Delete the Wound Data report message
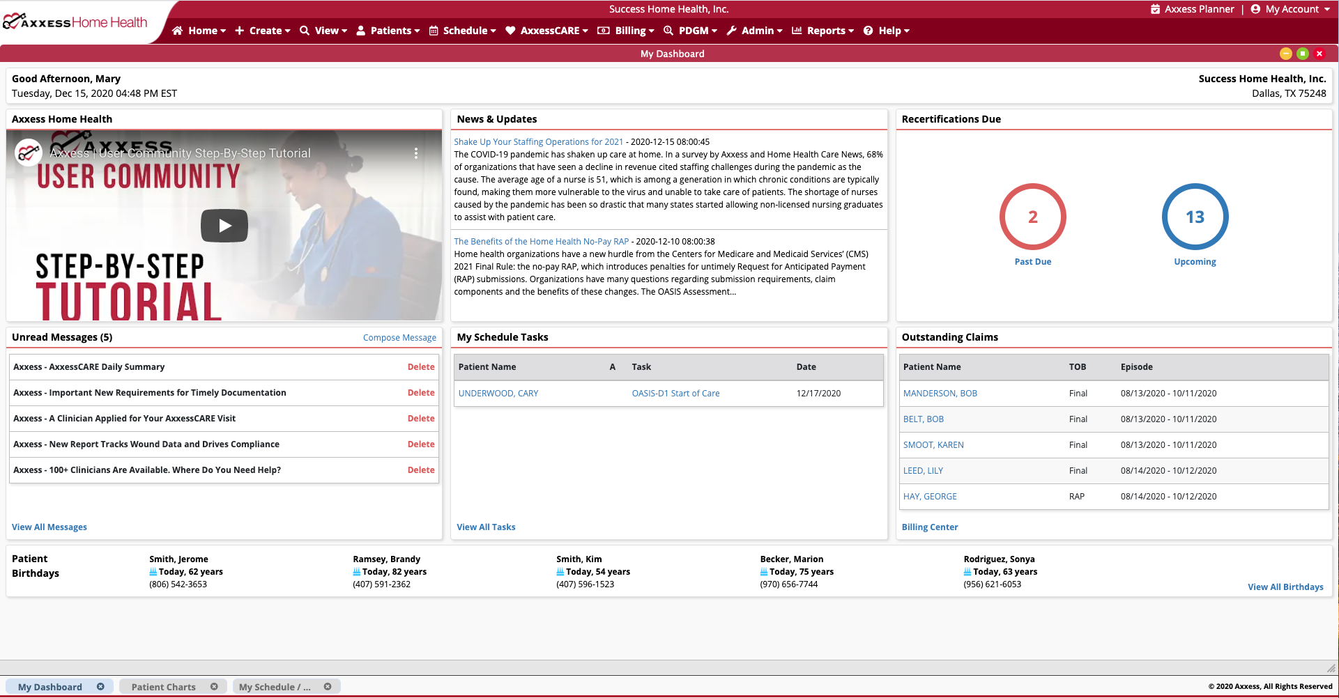 [x=421, y=444]
